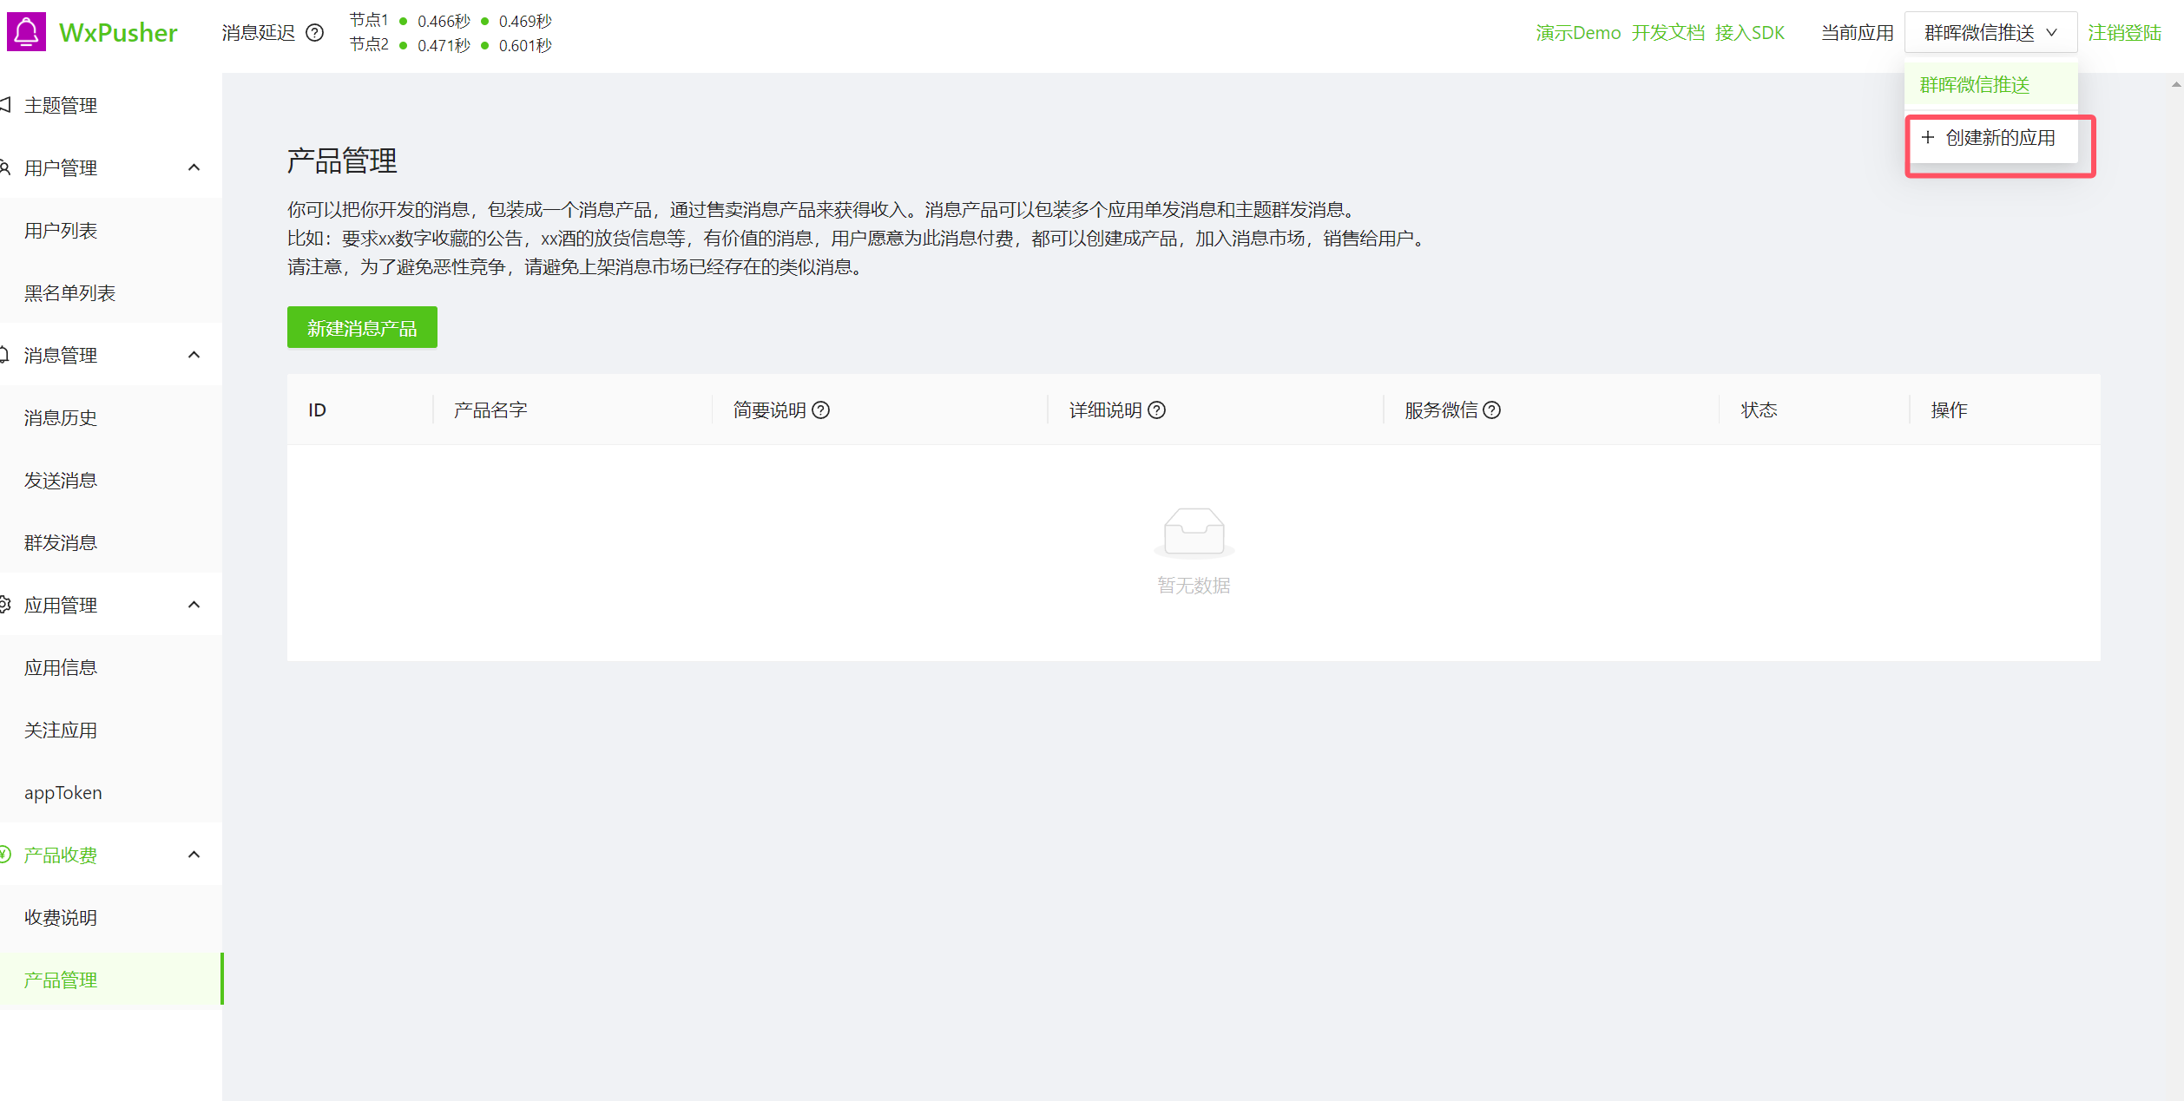
Task: Open the 群晖微信推送 current app dropdown
Action: (1990, 33)
